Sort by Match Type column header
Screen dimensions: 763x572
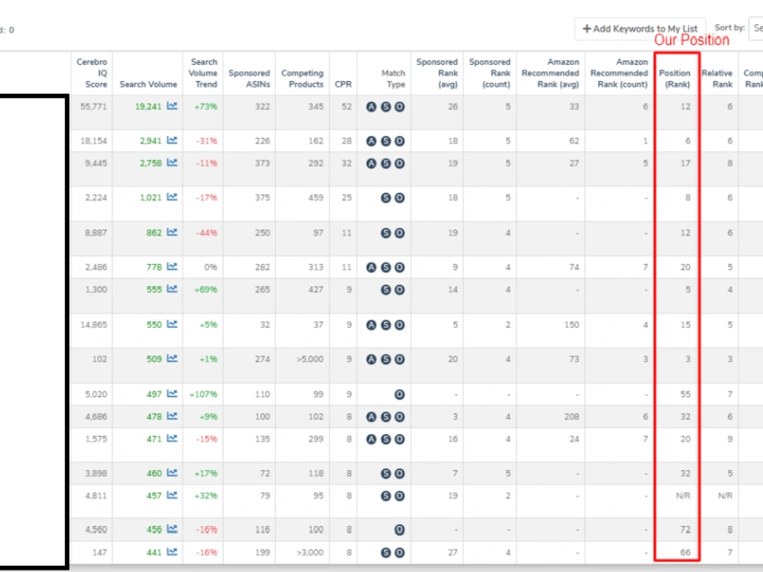[x=393, y=79]
